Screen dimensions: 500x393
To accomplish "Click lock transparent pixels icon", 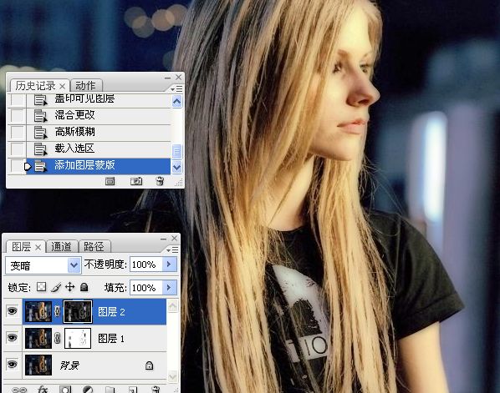I will pyautogui.click(x=42, y=287).
